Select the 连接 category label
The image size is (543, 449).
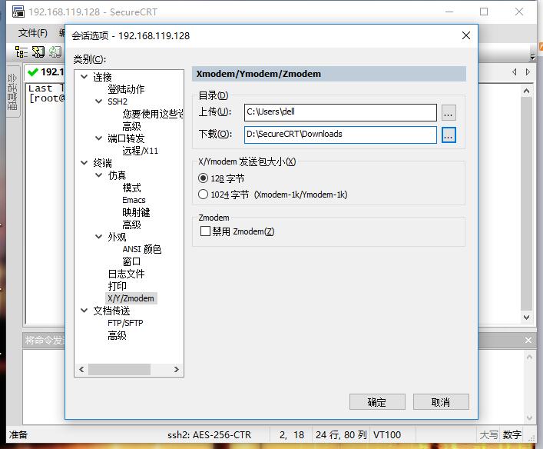coord(102,77)
